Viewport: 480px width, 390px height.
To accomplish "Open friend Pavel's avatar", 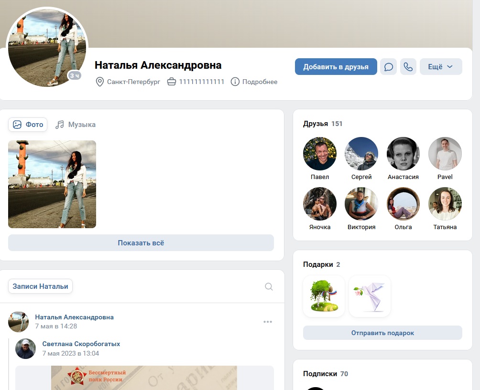I will pyautogui.click(x=445, y=154).
